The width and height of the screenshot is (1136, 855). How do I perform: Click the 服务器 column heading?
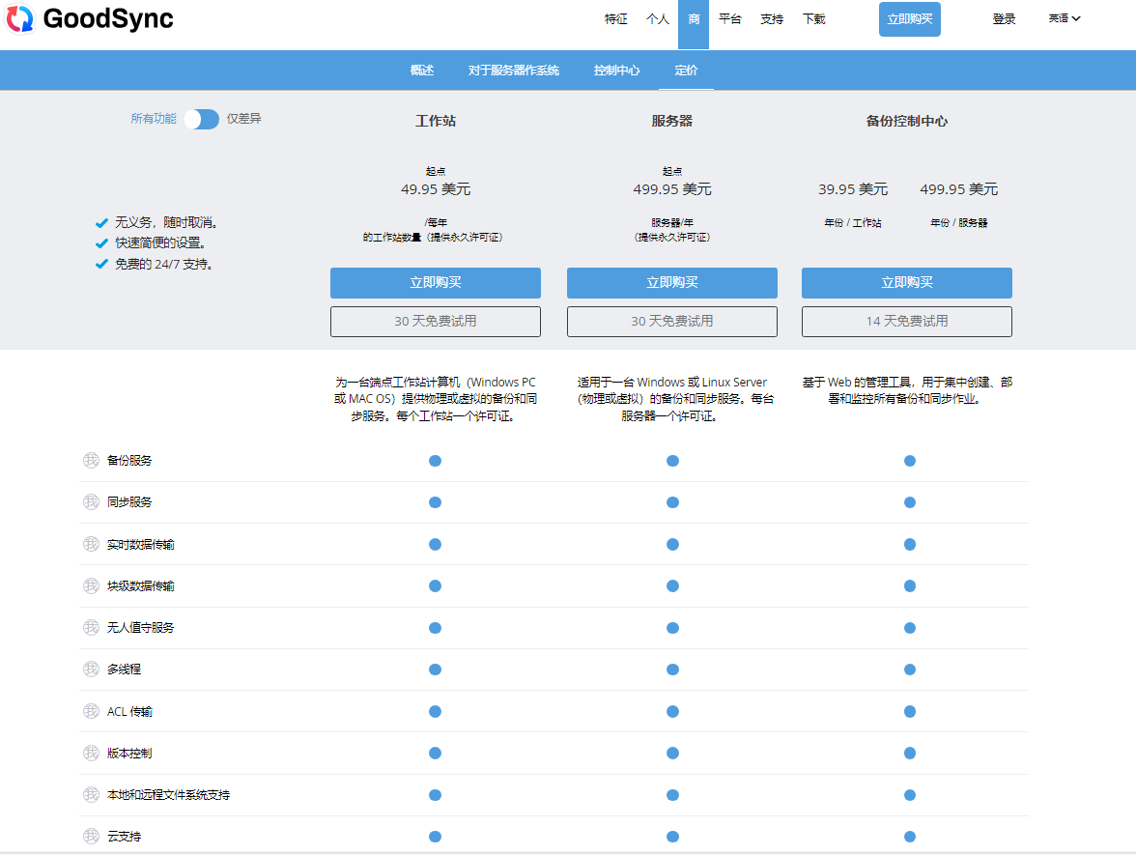(x=671, y=121)
